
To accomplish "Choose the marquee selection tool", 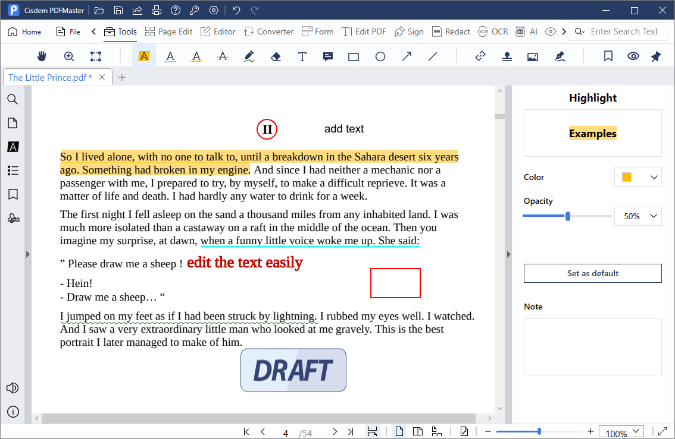I will pos(96,56).
